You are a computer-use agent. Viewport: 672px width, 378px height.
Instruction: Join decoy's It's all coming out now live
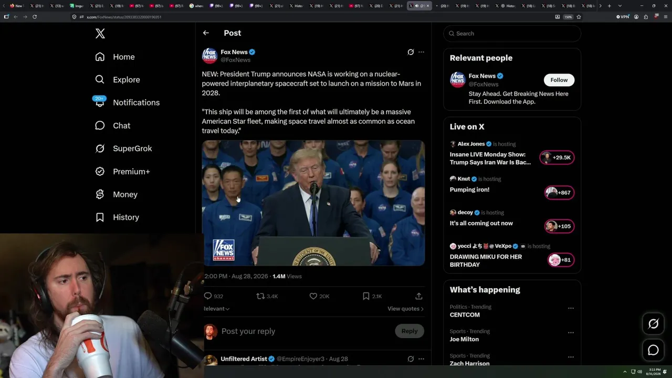(x=481, y=223)
